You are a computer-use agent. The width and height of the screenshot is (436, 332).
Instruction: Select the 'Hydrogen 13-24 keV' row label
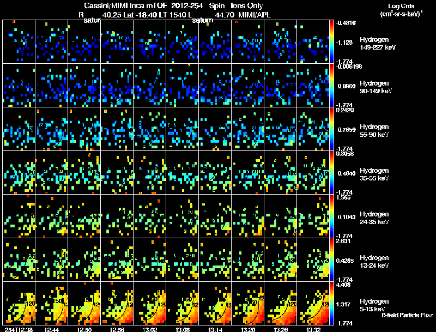pyautogui.click(x=374, y=262)
